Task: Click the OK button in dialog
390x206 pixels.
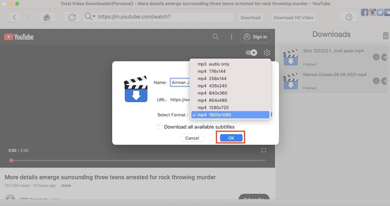Action: (x=231, y=138)
